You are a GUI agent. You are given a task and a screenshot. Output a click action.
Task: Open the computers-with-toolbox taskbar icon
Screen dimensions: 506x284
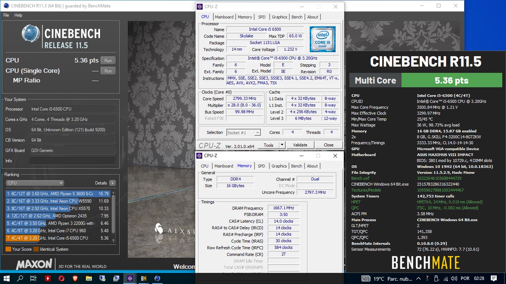coord(116,278)
